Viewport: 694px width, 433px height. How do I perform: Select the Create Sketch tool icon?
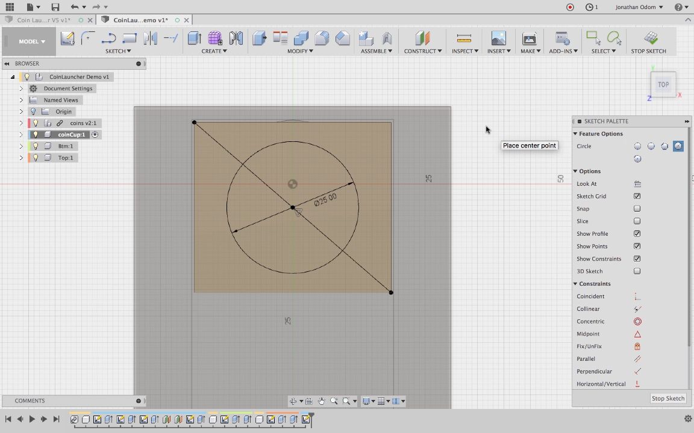pyautogui.click(x=67, y=38)
